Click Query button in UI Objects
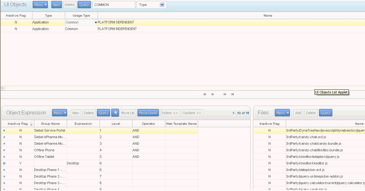This screenshot has height=191, width=365. 84,5
